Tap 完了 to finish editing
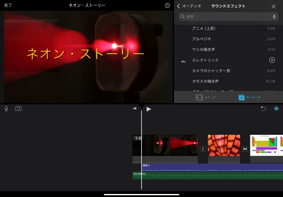 pyautogui.click(x=8, y=6)
